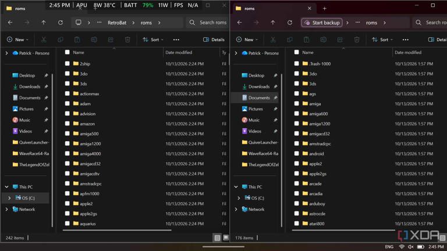Image resolution: width=447 pixels, height=251 pixels.
Task: Add a new tab in right window
Action: tap(324, 9)
